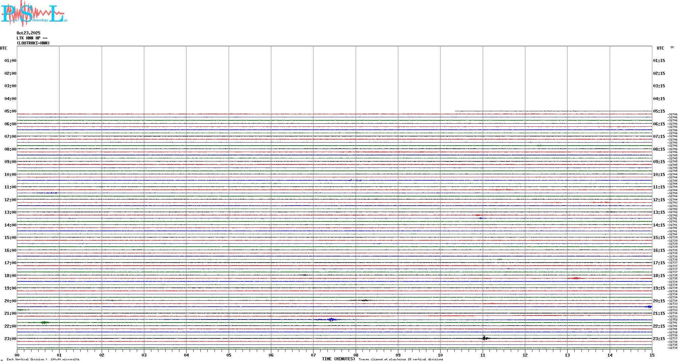Click the DC column header at top right
679x364 pixels.
[x=672, y=48]
